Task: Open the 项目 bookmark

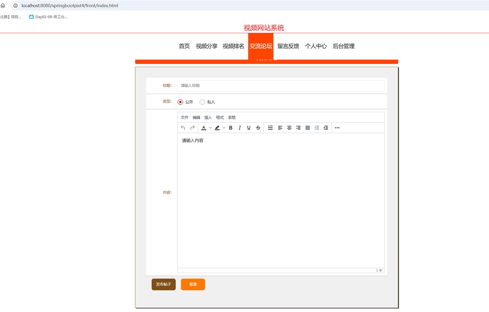Action: (x=11, y=17)
